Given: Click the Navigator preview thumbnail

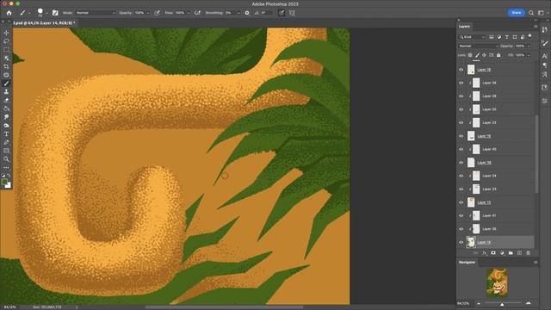Looking at the screenshot, I should click(497, 282).
